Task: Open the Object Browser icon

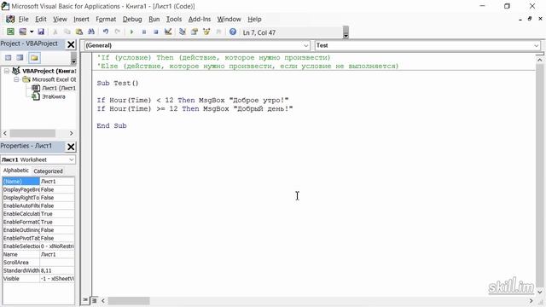Action: [x=206, y=32]
